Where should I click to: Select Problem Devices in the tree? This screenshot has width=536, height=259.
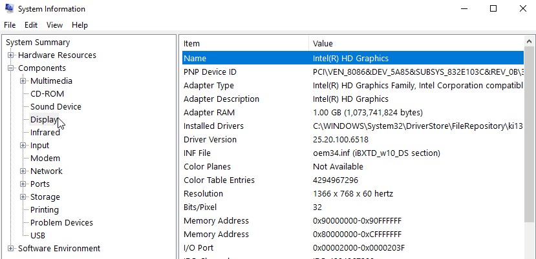pos(61,223)
